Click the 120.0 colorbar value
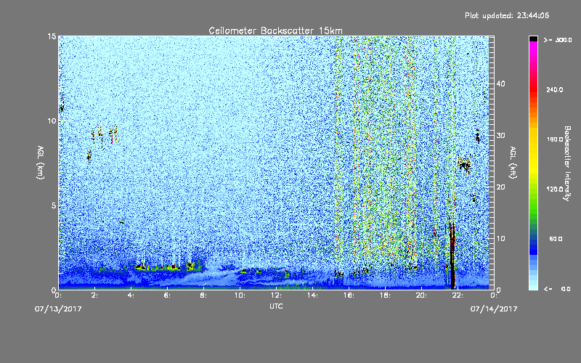Viewport: 581px width, 363px height. [555, 189]
